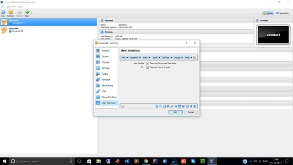Expand View dropdown in menu bar editor

coord(150,58)
